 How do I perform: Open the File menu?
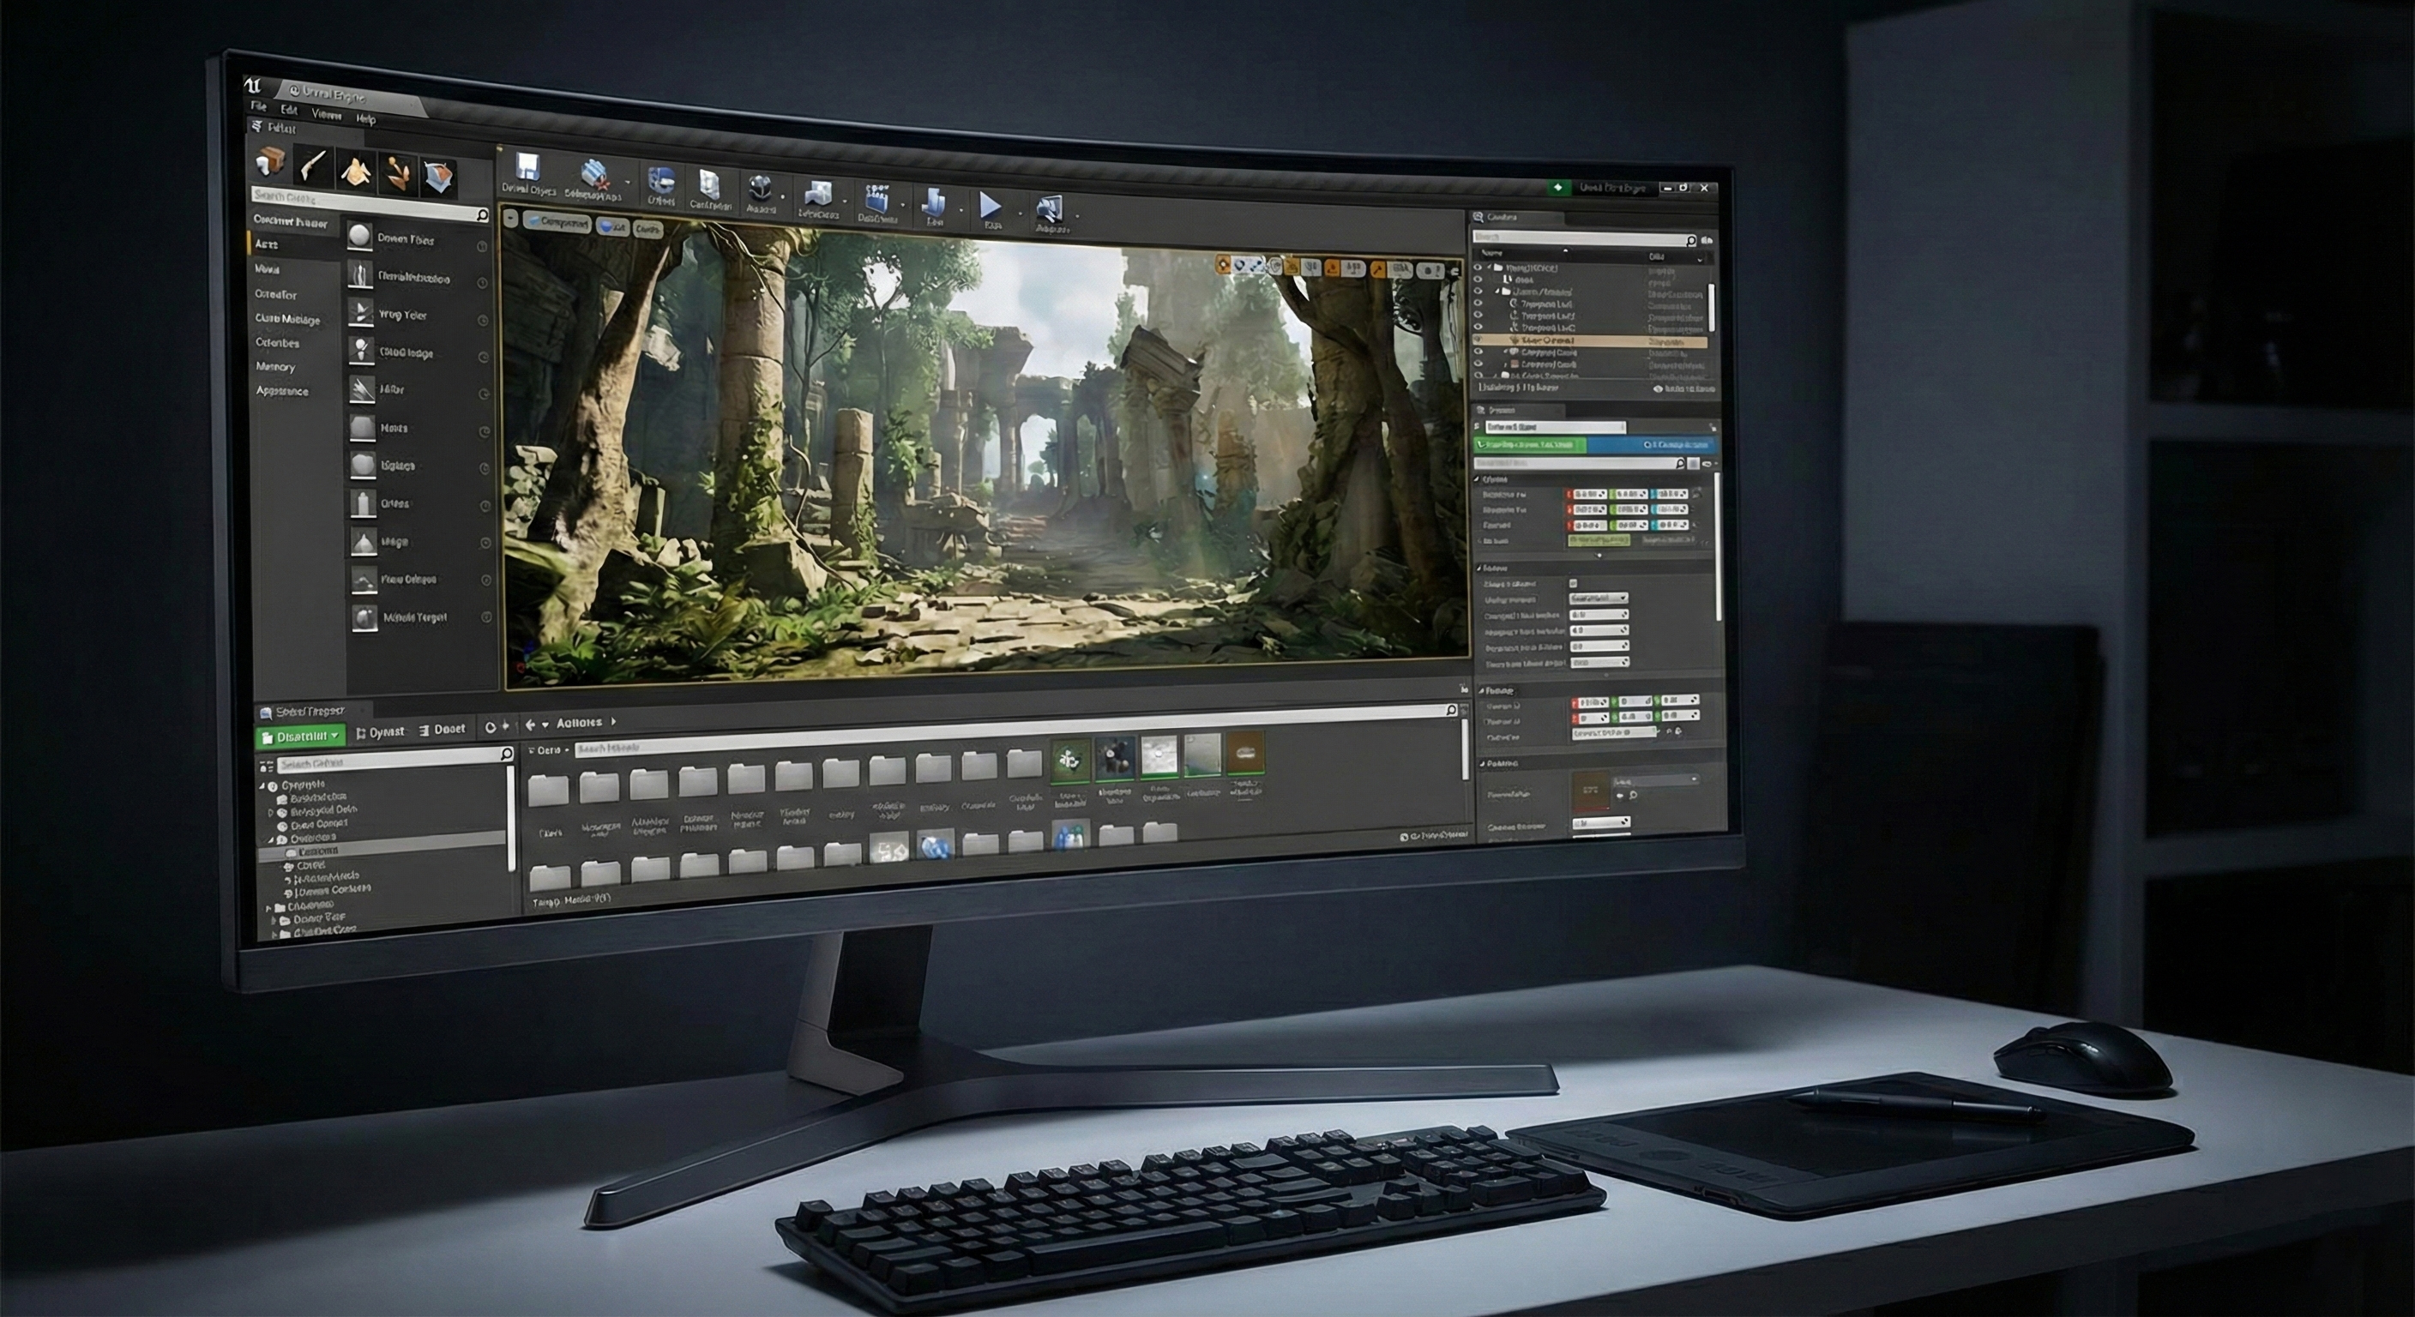(259, 107)
